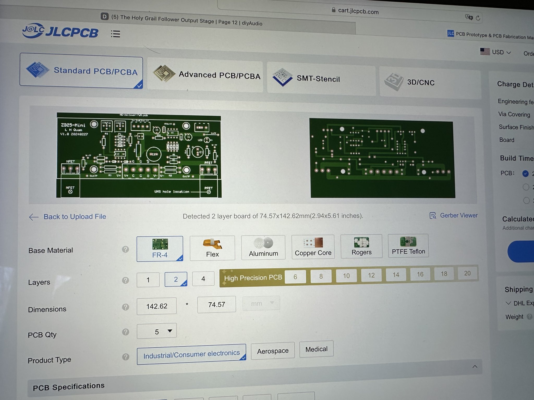The width and height of the screenshot is (534, 400).
Task: Click Back to Upload File link
Action: click(75, 217)
